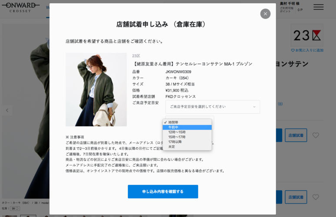Click the ※ 注意事項 notes heading
Screen dimensions: 336x217
tap(75, 137)
